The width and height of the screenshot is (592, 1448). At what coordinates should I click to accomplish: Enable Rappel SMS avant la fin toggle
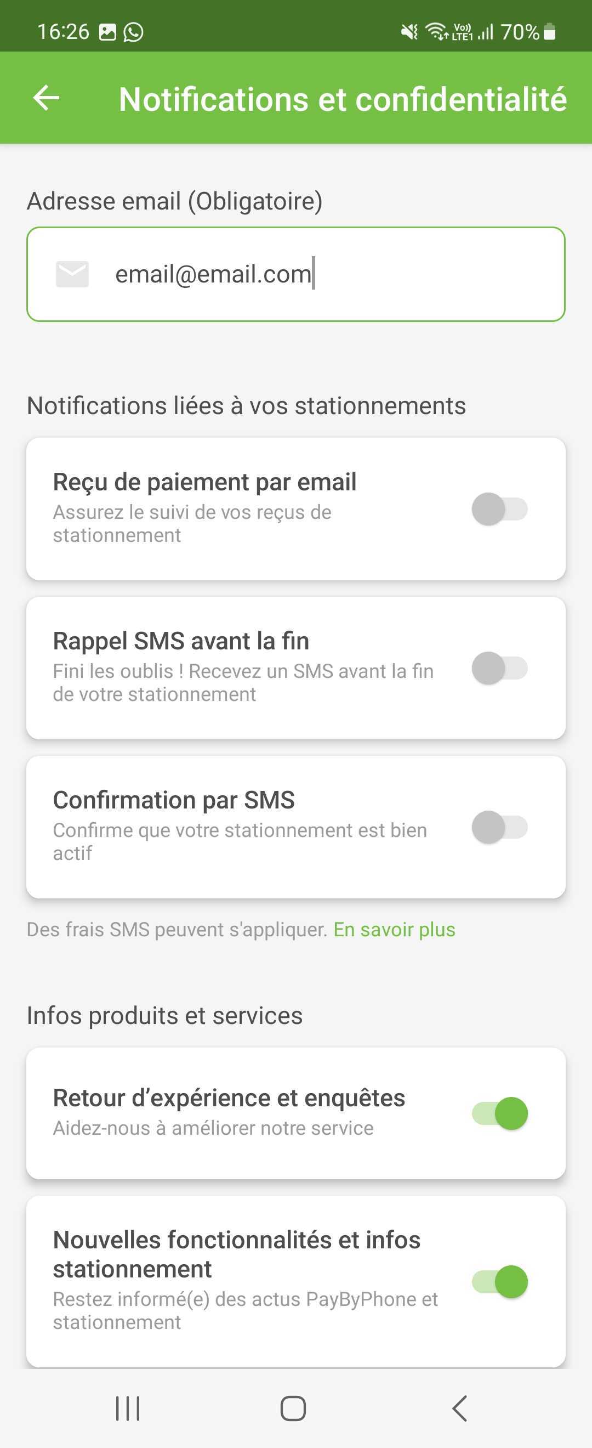[500, 669]
